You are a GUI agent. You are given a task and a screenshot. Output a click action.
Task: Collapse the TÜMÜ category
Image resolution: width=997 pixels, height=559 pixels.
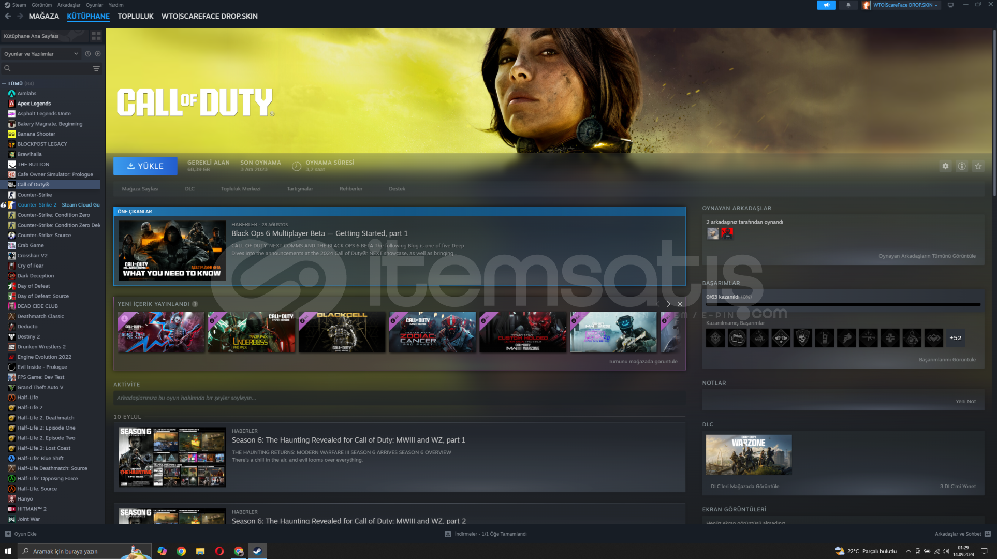4,83
